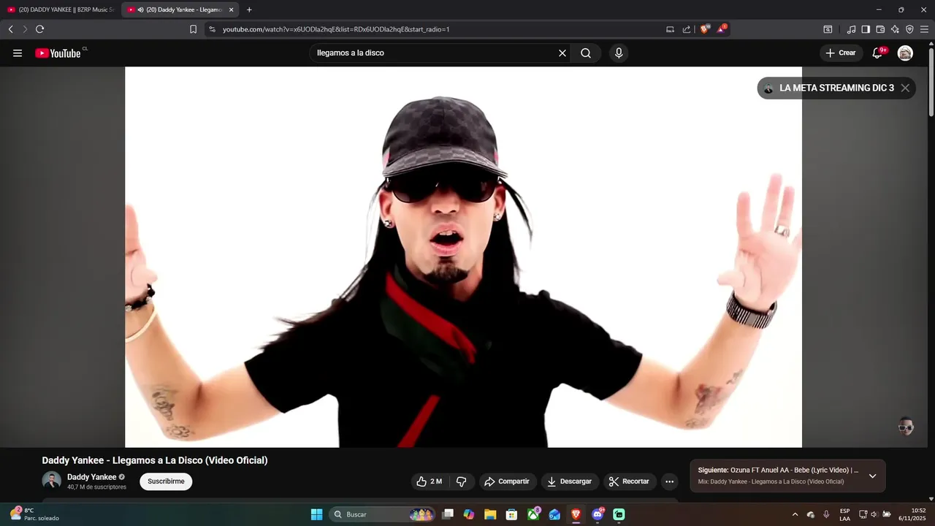This screenshot has height=526, width=935.
Task: Click the taskbar Buscar search box
Action: point(383,514)
